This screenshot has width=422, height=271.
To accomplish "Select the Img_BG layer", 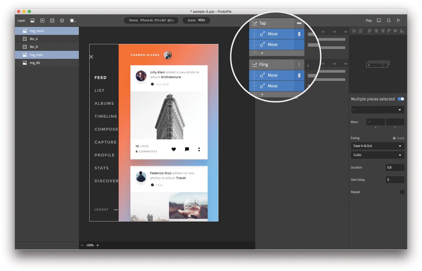I will (47, 63).
